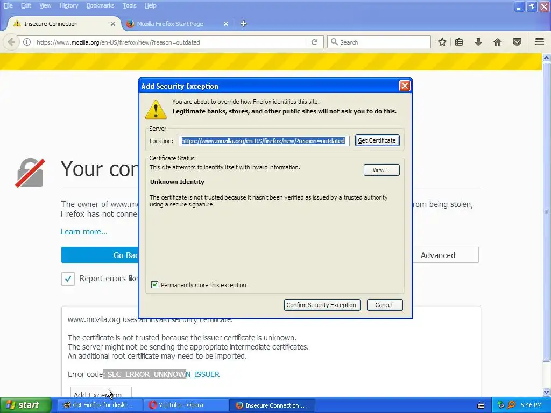Click the page scrollbar up arrow
Screen dimensions: 551x413
tap(547, 58)
